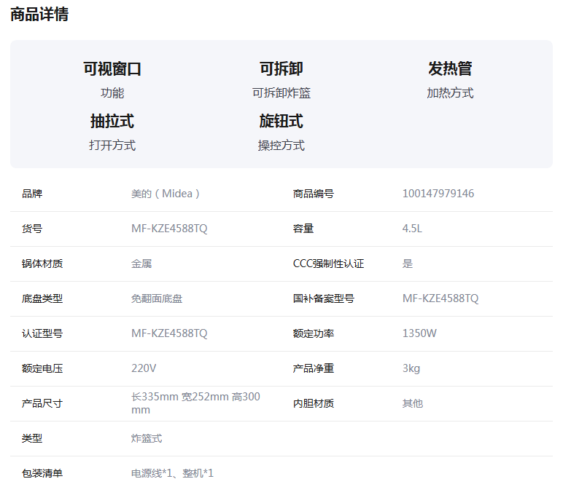563x487 pixels.
Task: Select the 抽拉式 feature title
Action: click(x=112, y=121)
